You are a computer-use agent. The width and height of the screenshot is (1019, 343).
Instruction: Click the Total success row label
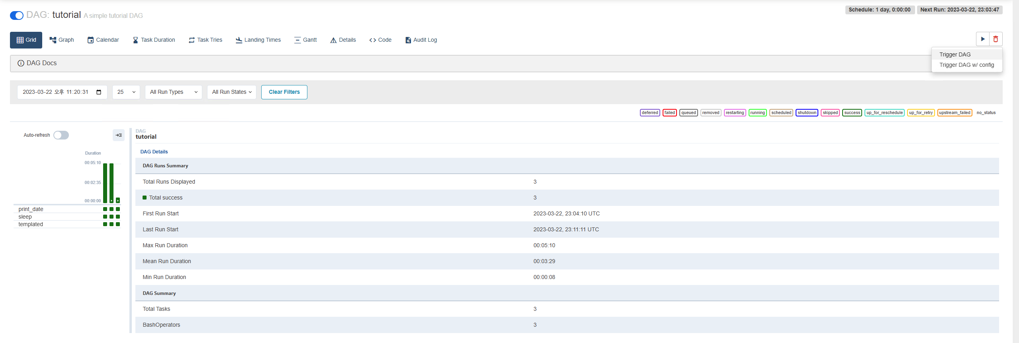coord(166,198)
